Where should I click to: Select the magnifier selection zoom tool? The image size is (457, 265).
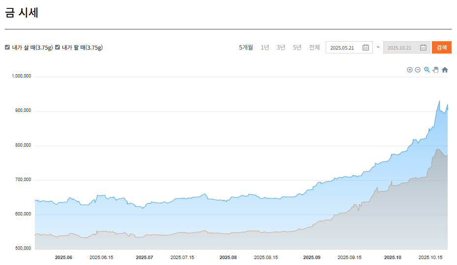(x=427, y=70)
